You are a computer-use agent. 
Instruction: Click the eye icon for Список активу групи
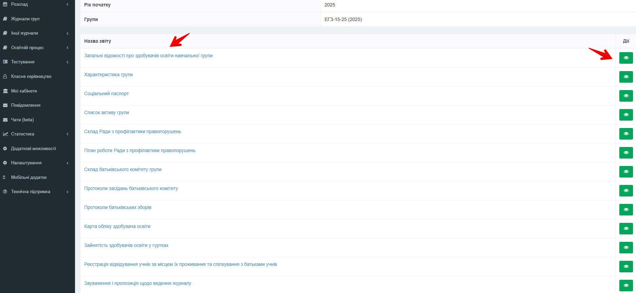[626, 115]
